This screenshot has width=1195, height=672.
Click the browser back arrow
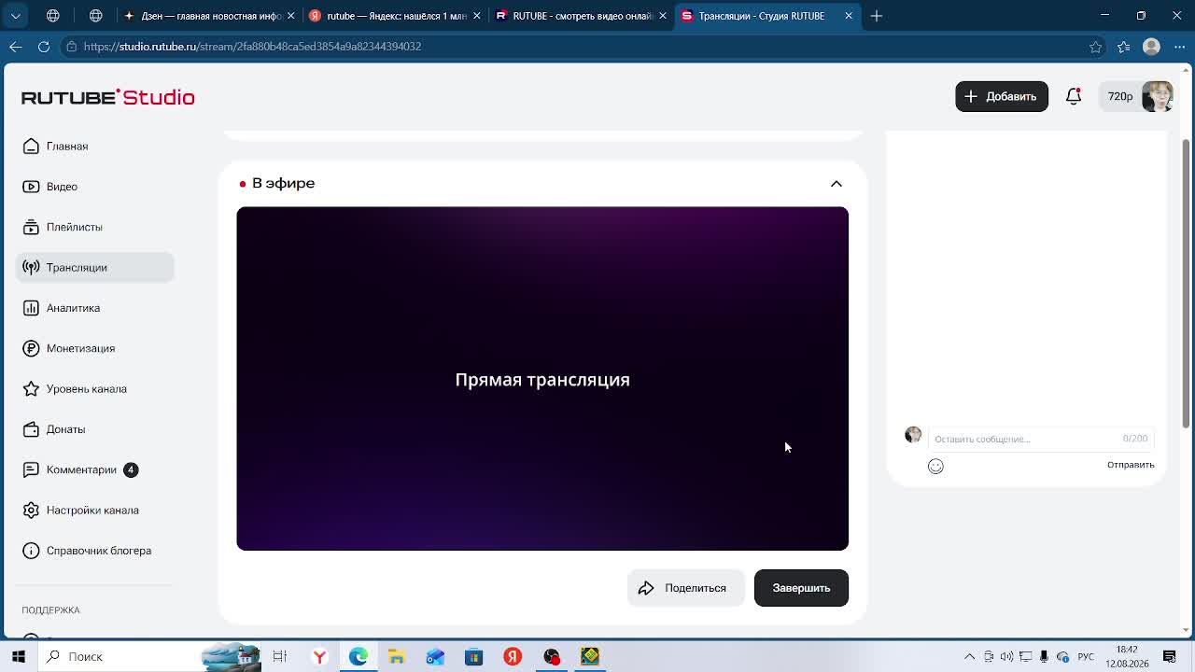coord(16,46)
